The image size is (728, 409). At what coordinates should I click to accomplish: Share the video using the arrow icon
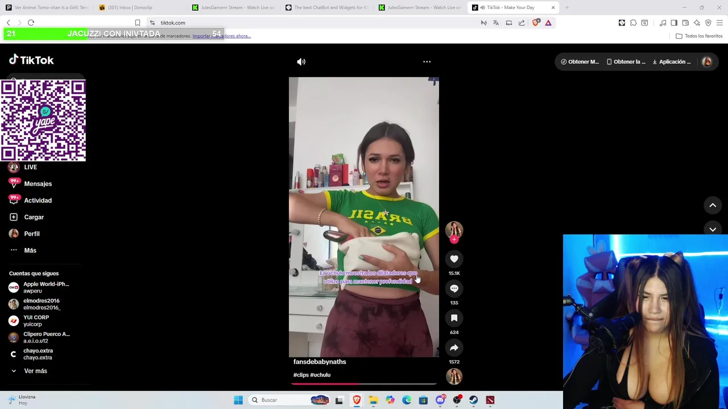pyautogui.click(x=454, y=348)
